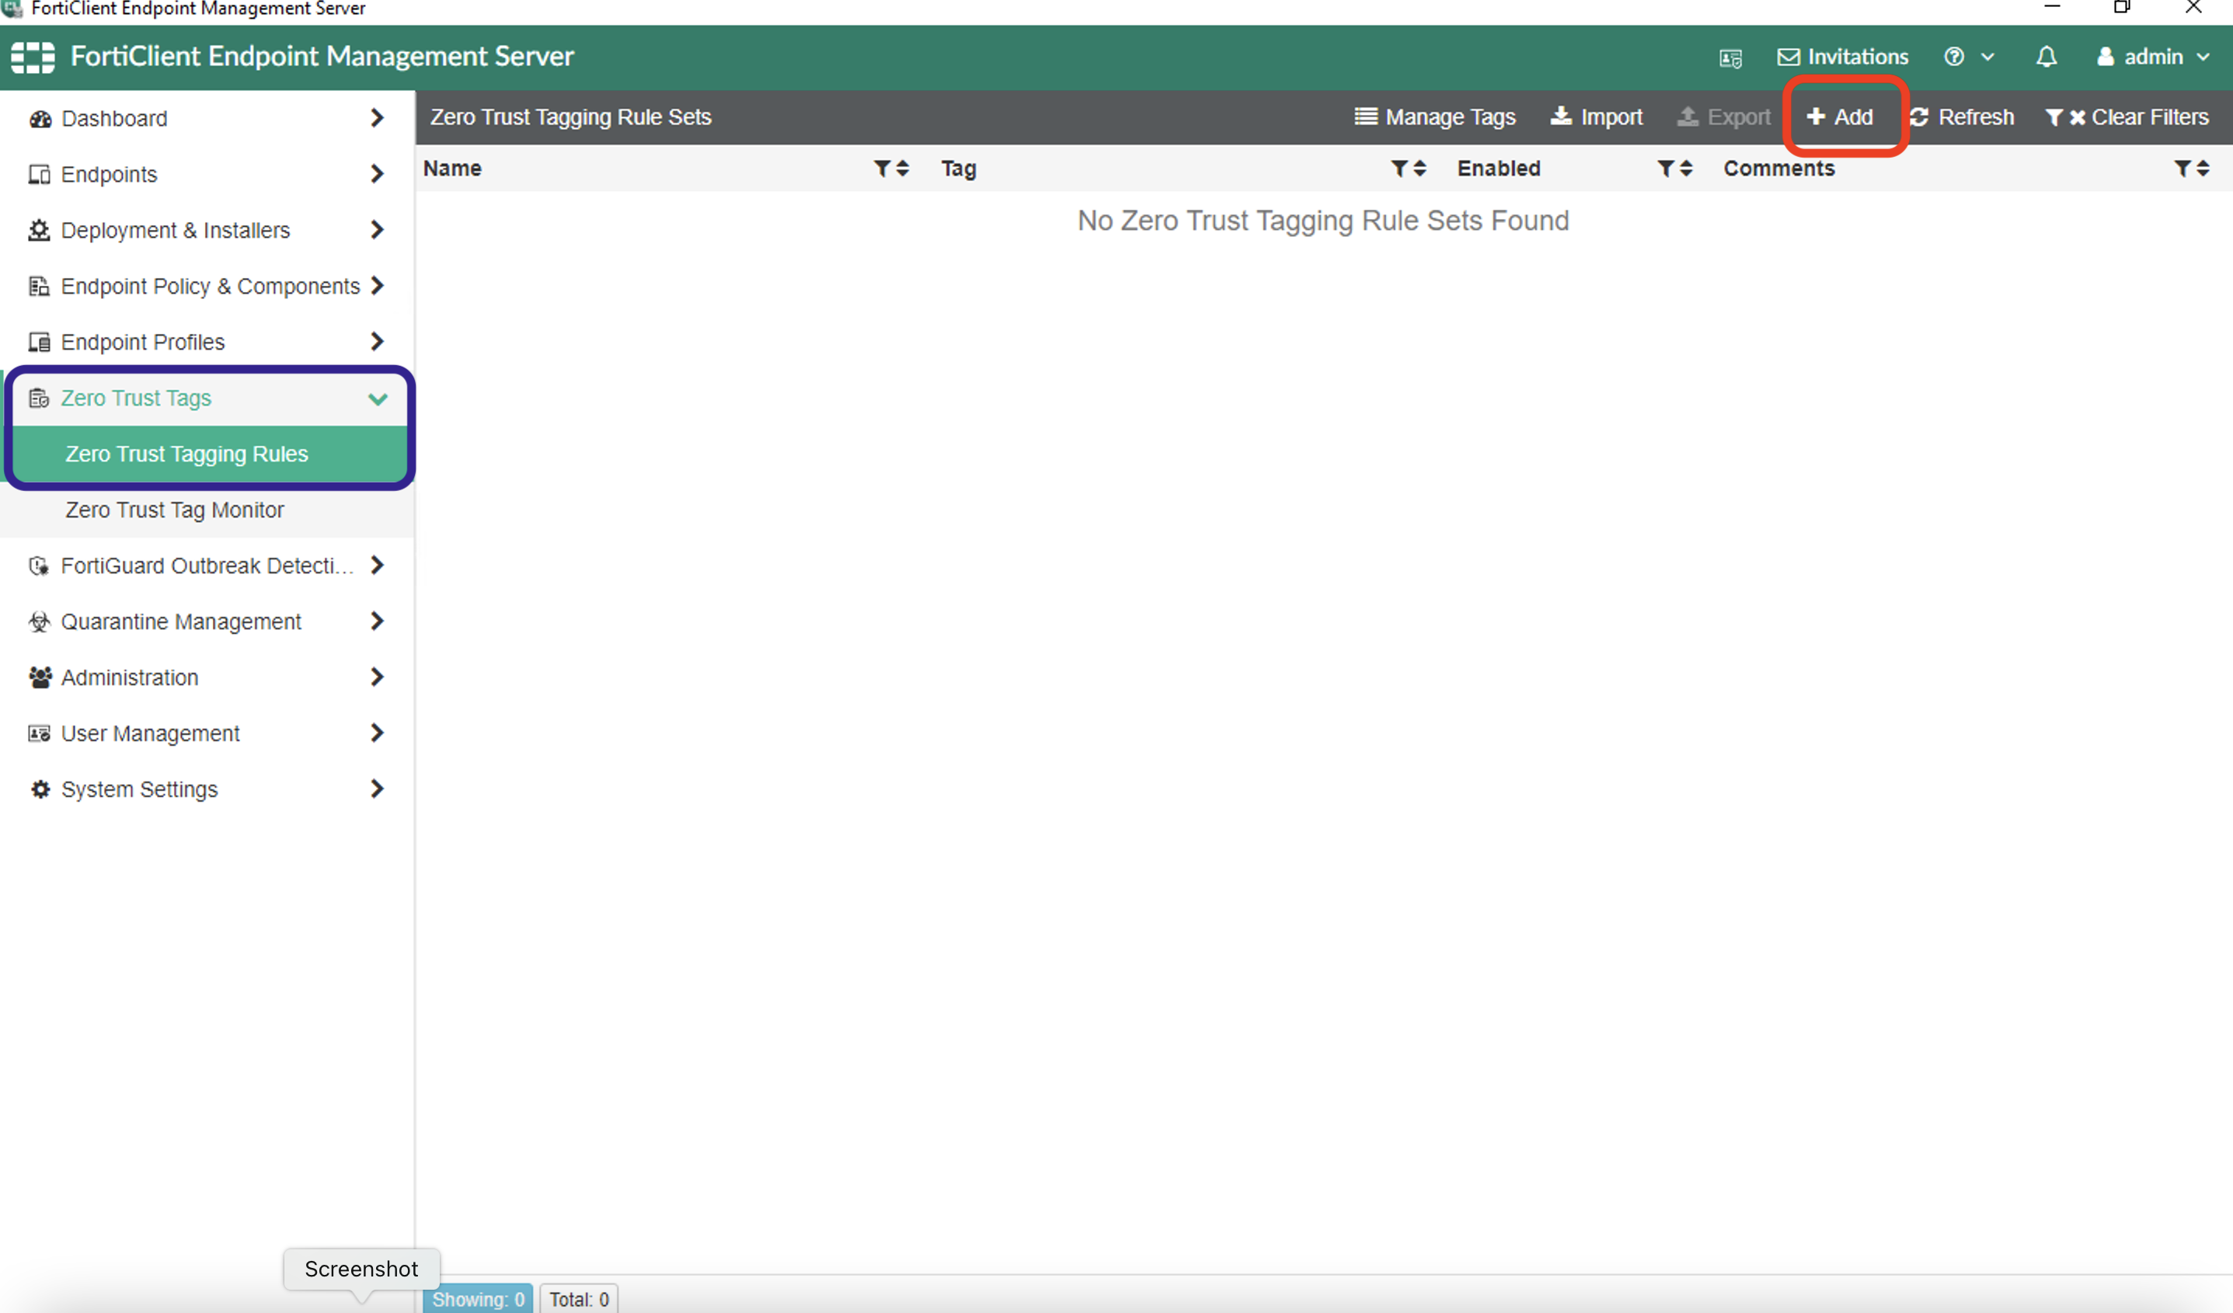Expand Deployment & Installers arrow

pos(378,229)
